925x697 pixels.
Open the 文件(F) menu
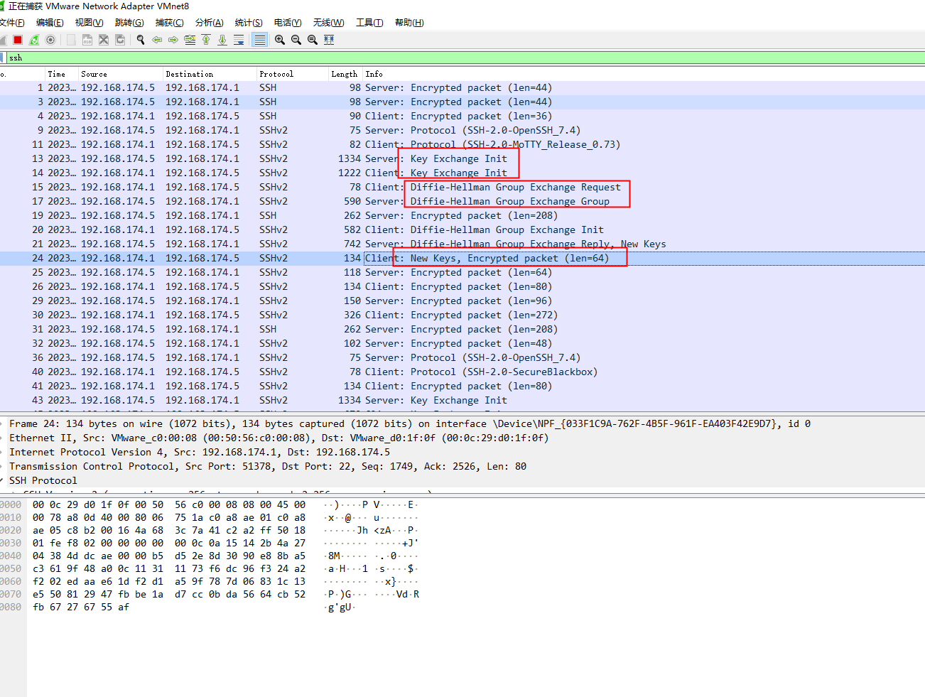click(x=12, y=23)
